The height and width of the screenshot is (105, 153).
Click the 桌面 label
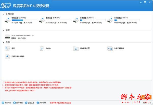coord(13,48)
